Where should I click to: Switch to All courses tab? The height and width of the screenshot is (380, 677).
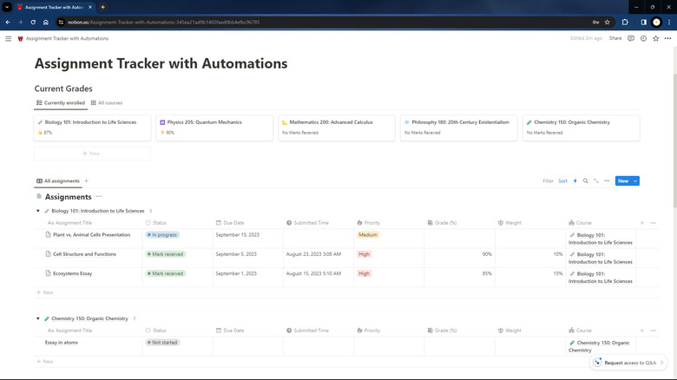click(107, 103)
